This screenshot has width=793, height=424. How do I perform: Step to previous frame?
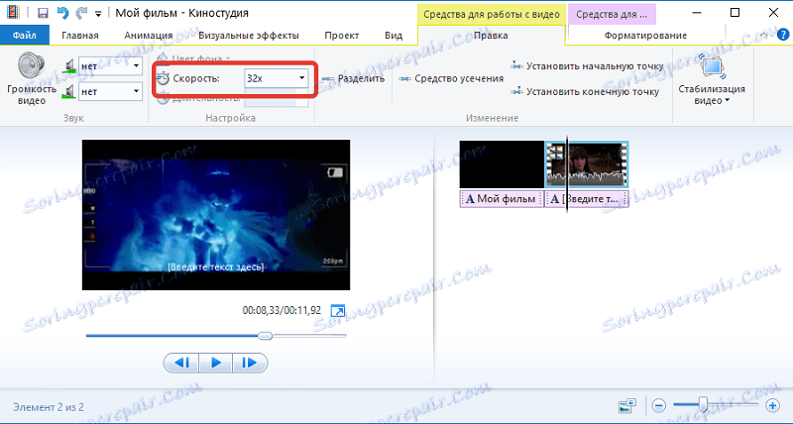181,363
